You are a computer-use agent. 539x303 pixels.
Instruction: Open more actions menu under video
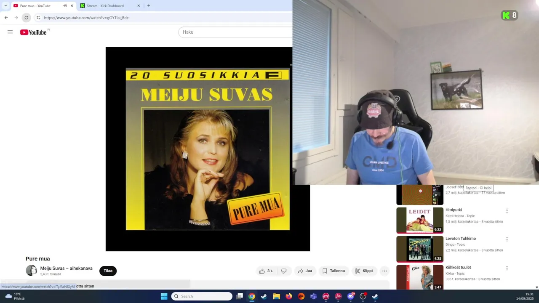tap(384, 271)
